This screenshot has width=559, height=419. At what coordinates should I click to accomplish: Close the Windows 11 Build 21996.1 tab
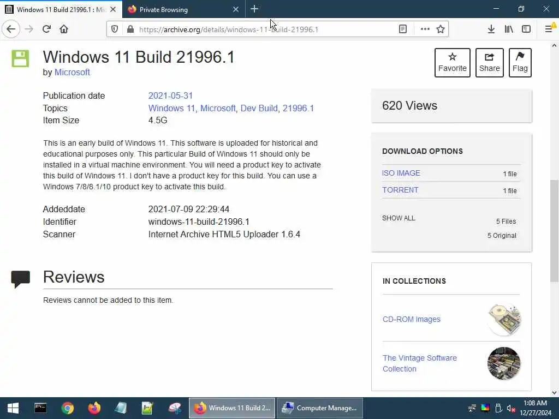113,9
